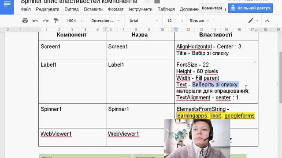Collapse the menus with chevron-up icon
This screenshot has width=282, height=158.
267,21
